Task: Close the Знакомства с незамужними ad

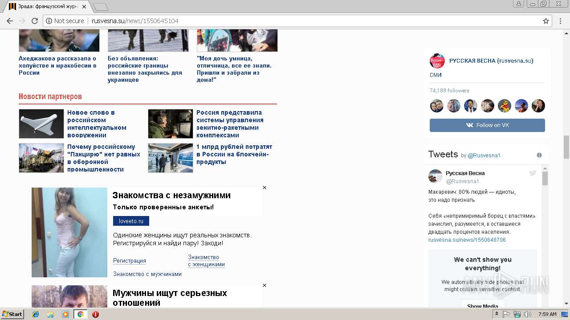Action: pyautogui.click(x=265, y=188)
